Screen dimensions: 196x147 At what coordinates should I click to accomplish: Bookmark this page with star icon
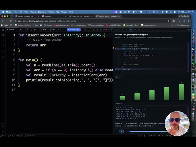click(168, 21)
